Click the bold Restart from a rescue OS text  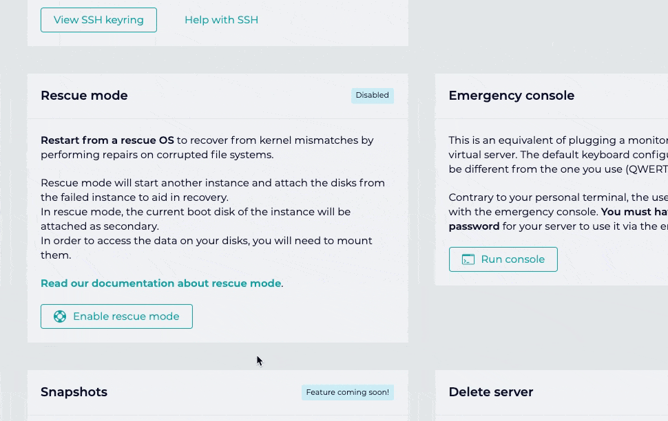click(107, 140)
